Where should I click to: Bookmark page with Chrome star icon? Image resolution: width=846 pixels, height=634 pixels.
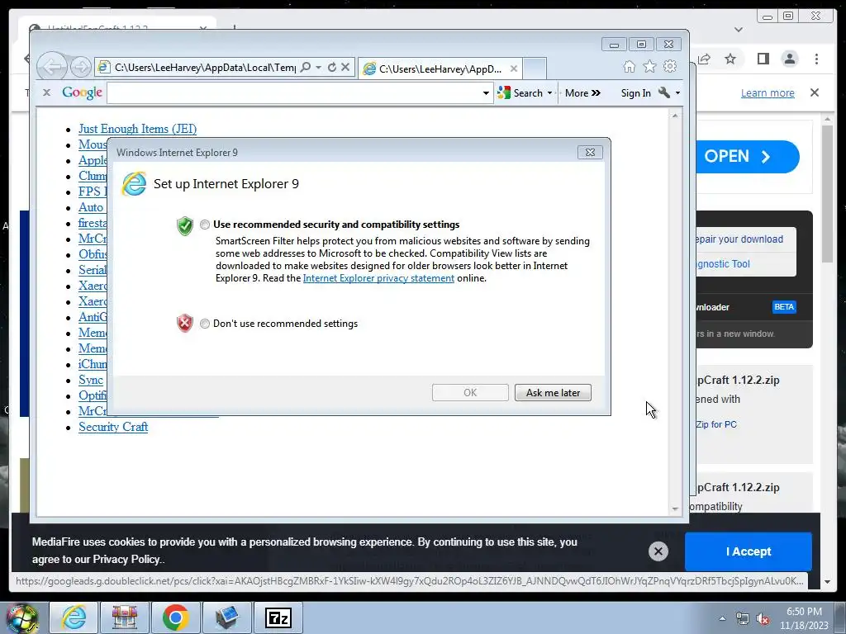click(x=730, y=59)
